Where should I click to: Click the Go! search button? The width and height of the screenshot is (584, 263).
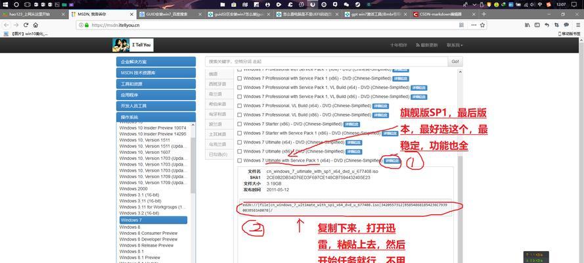click(x=455, y=61)
